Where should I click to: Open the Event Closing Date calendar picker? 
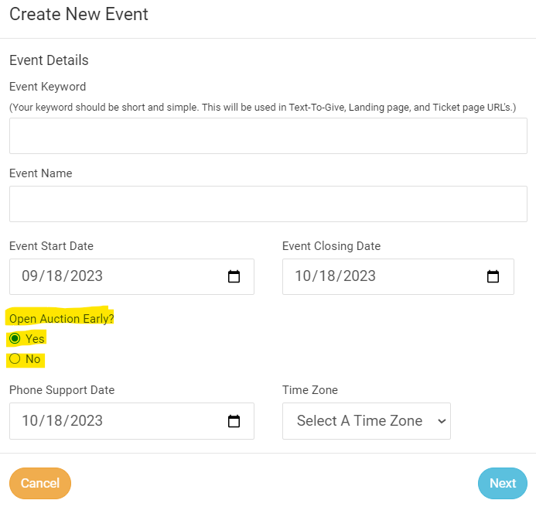493,276
